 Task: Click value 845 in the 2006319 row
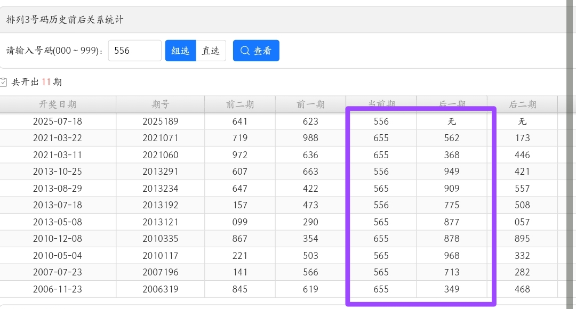click(x=240, y=289)
